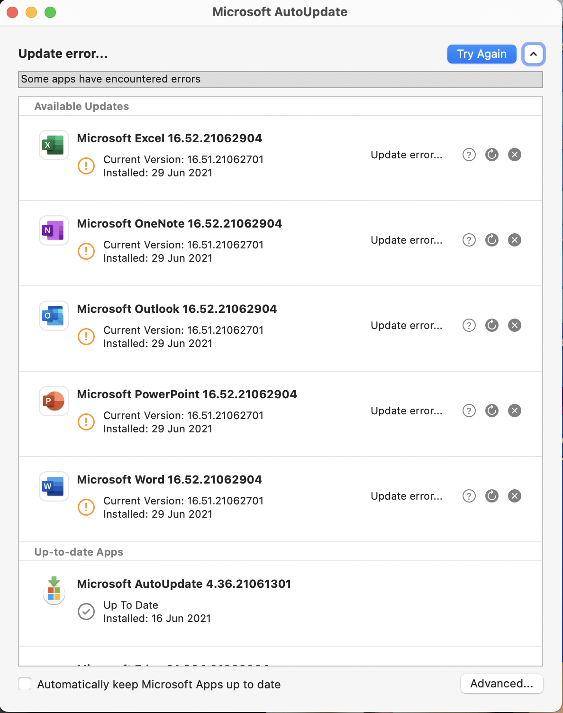Cancel the Microsoft PowerPoint update
The width and height of the screenshot is (563, 713).
click(515, 411)
